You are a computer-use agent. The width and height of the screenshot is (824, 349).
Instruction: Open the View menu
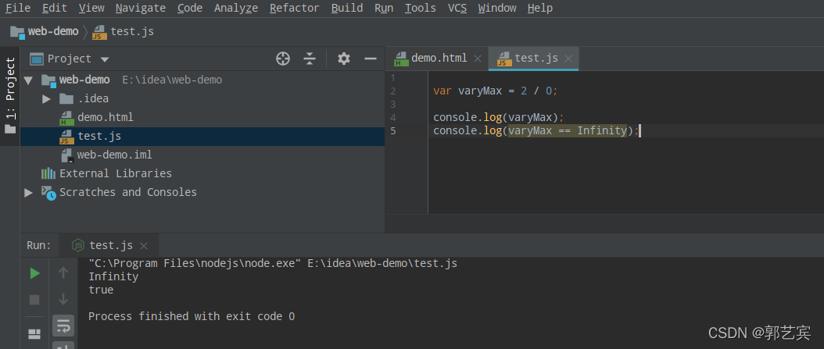pos(91,8)
